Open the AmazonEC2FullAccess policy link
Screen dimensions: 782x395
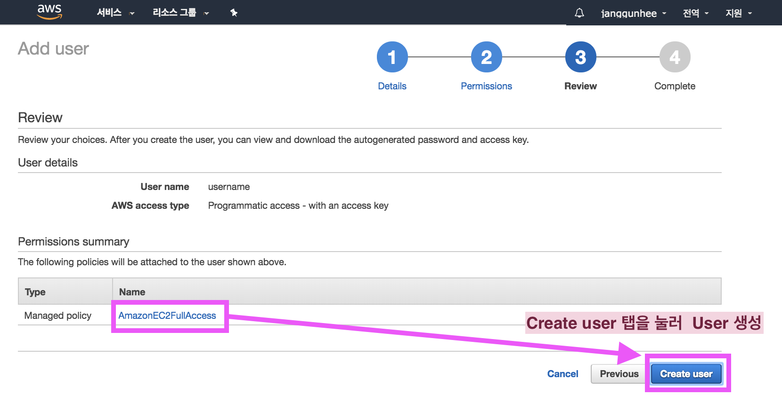tap(167, 316)
